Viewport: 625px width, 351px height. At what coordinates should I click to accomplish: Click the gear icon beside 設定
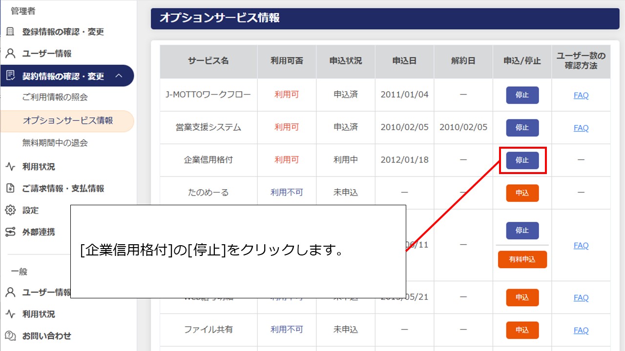tap(10, 210)
